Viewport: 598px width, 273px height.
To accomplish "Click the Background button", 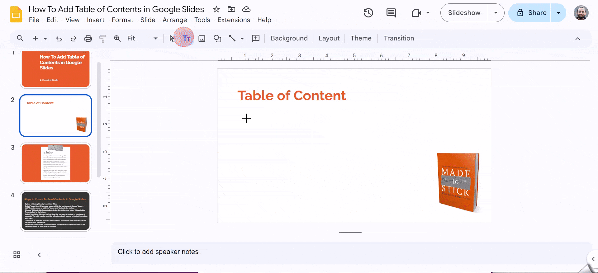I will [289, 38].
